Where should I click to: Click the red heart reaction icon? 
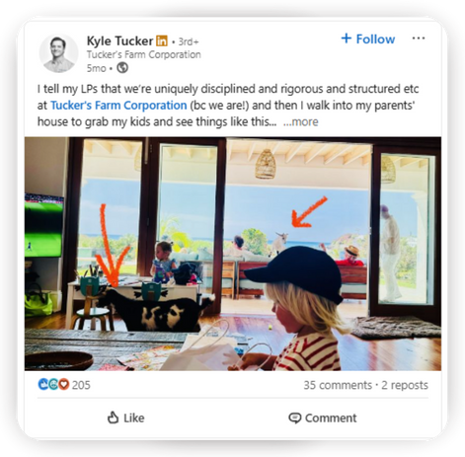[x=64, y=384]
